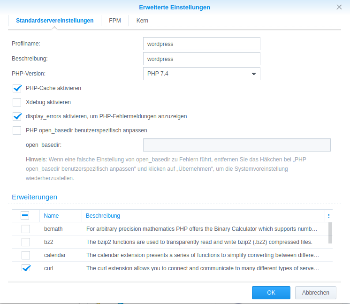Click the open_basedir text field
The width and height of the screenshot is (350, 304).
pyautogui.click(x=237, y=145)
